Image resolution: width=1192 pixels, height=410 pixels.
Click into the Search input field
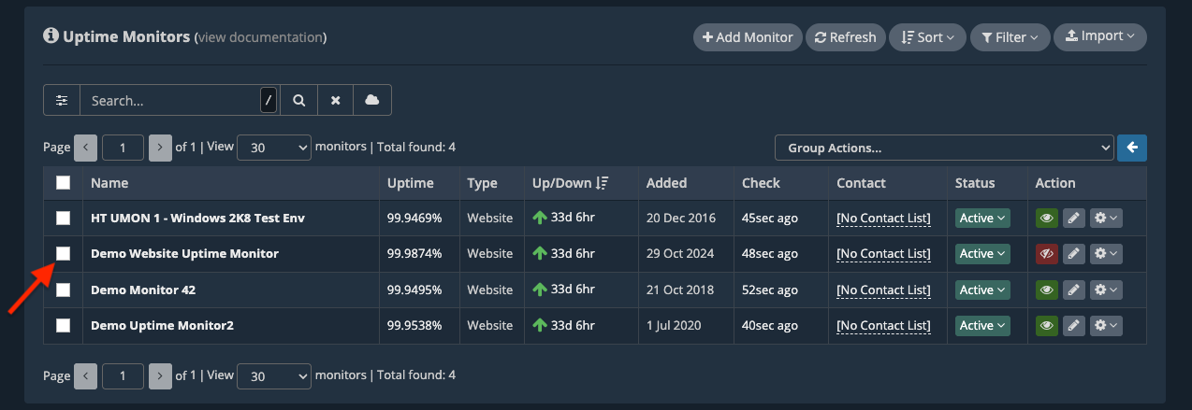tap(170, 100)
